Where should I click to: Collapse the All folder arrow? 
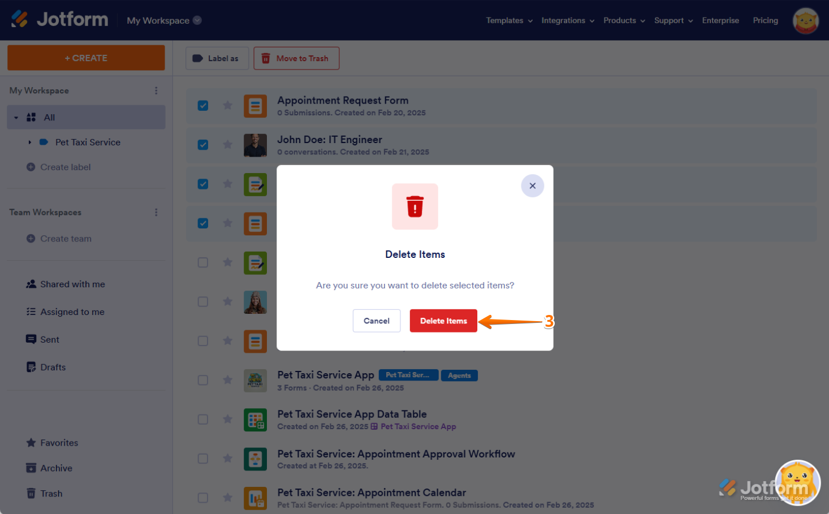click(x=16, y=118)
